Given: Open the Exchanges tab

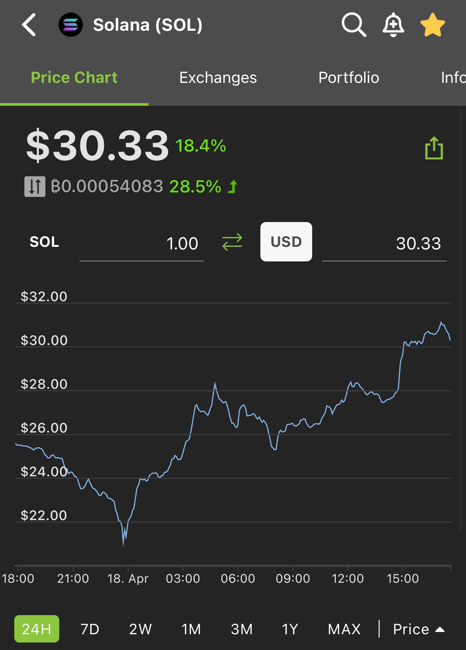Looking at the screenshot, I should [218, 78].
